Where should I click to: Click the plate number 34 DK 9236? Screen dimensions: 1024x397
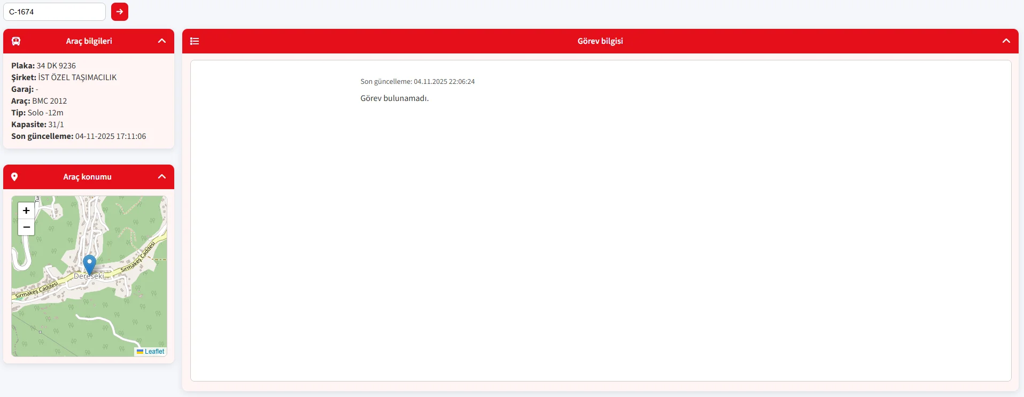56,66
